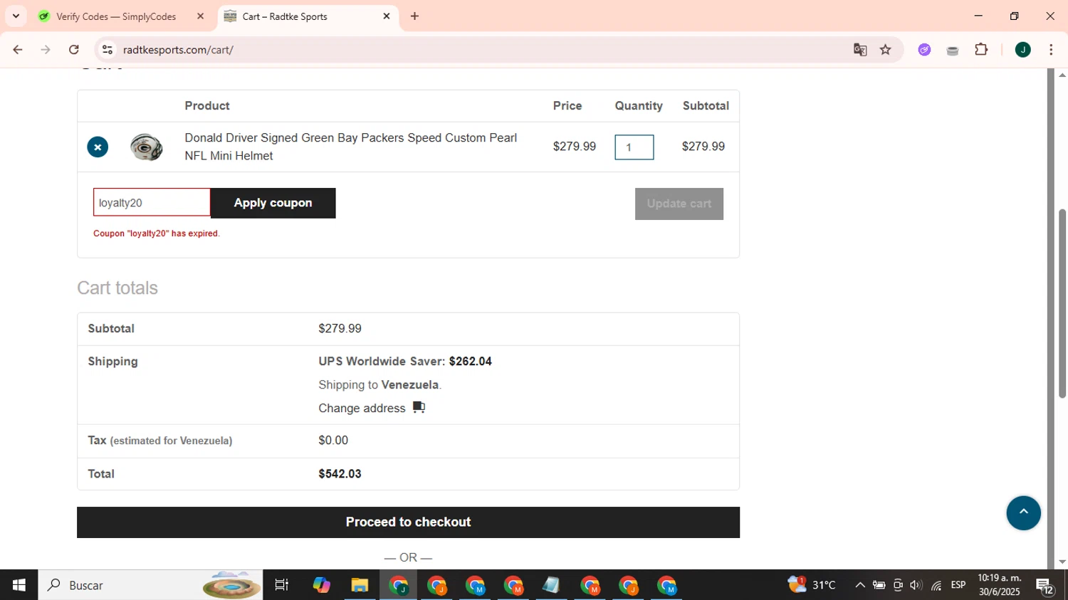This screenshot has width=1068, height=600.
Task: Apply the coupon code
Action: pyautogui.click(x=273, y=203)
